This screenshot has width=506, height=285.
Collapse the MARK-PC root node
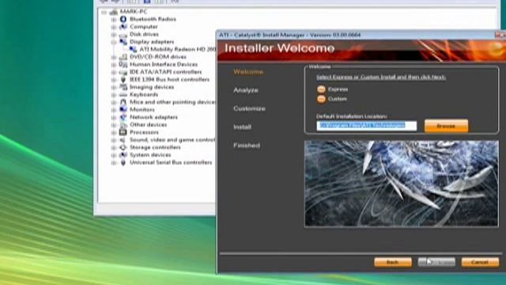click(104, 13)
